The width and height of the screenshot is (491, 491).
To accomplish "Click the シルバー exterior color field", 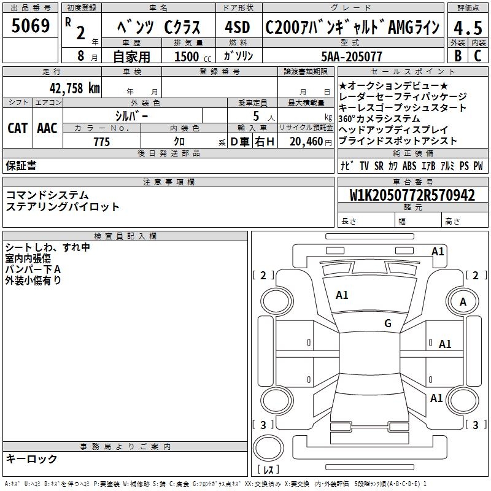I will point(132,116).
